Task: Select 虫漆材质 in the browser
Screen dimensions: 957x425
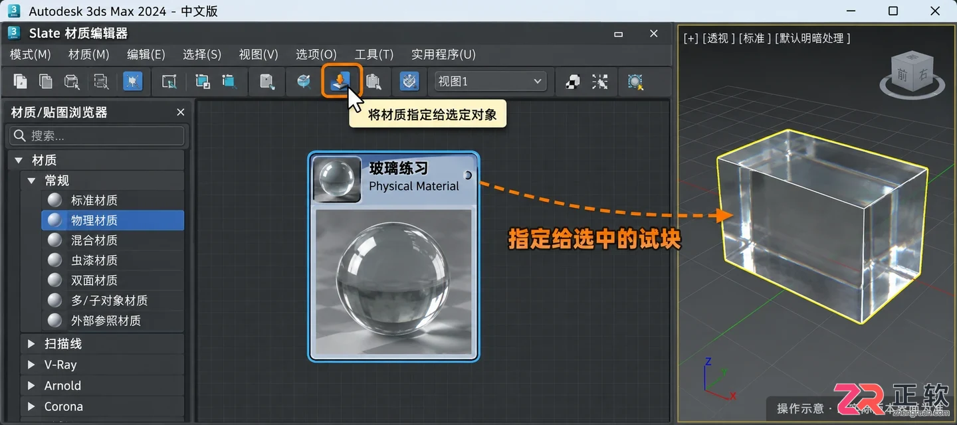Action: click(112, 260)
